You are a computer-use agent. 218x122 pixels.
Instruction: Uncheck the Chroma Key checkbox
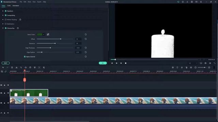click(6, 28)
